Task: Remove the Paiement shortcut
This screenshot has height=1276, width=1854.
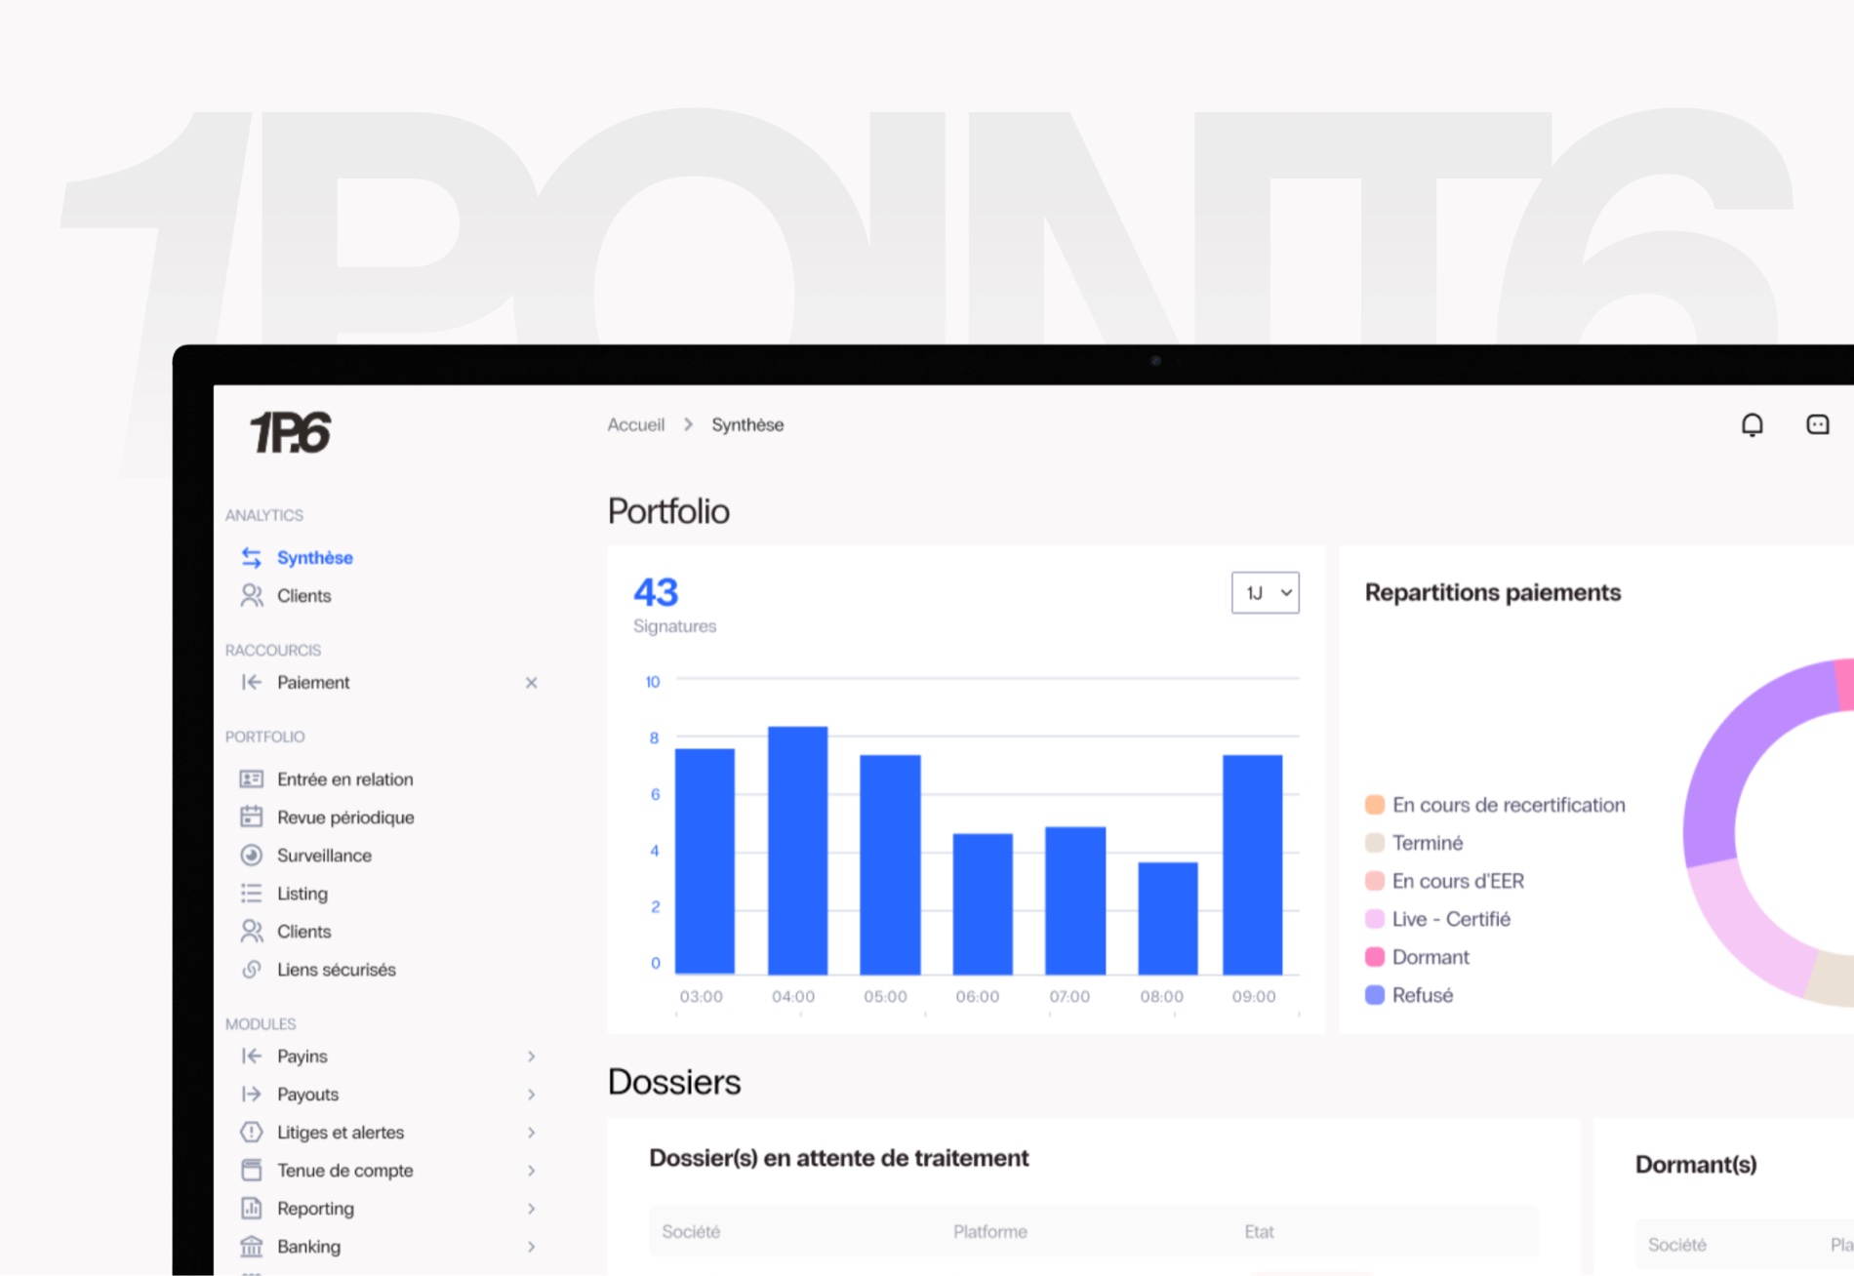Action: (x=531, y=683)
